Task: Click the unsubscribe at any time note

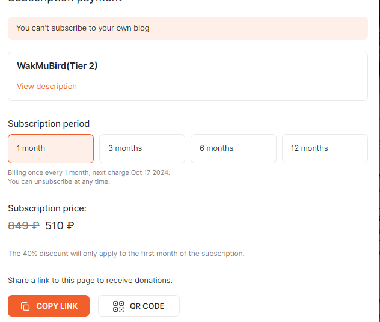Action: 59,181
